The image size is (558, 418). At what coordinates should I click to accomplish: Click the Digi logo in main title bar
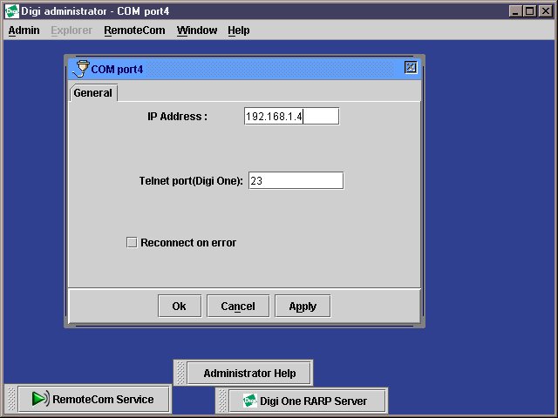pos(12,11)
